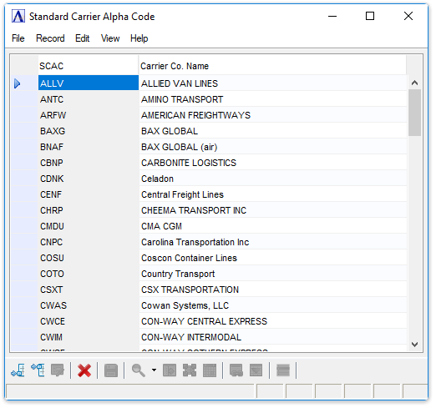Image resolution: width=436 pixels, height=408 pixels.
Task: Delete record with the red X icon
Action: point(84,370)
